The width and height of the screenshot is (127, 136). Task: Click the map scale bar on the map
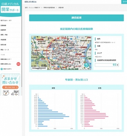[x=39, y=68]
